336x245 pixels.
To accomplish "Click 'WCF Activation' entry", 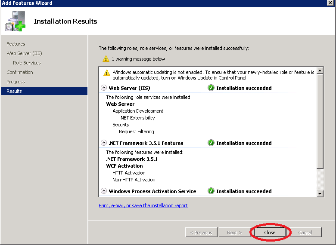I will (124, 166).
